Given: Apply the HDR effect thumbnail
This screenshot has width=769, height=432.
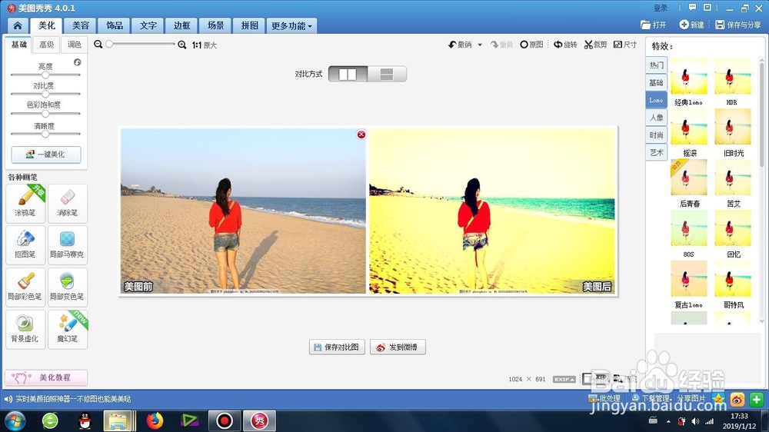Looking at the screenshot, I should click(733, 76).
